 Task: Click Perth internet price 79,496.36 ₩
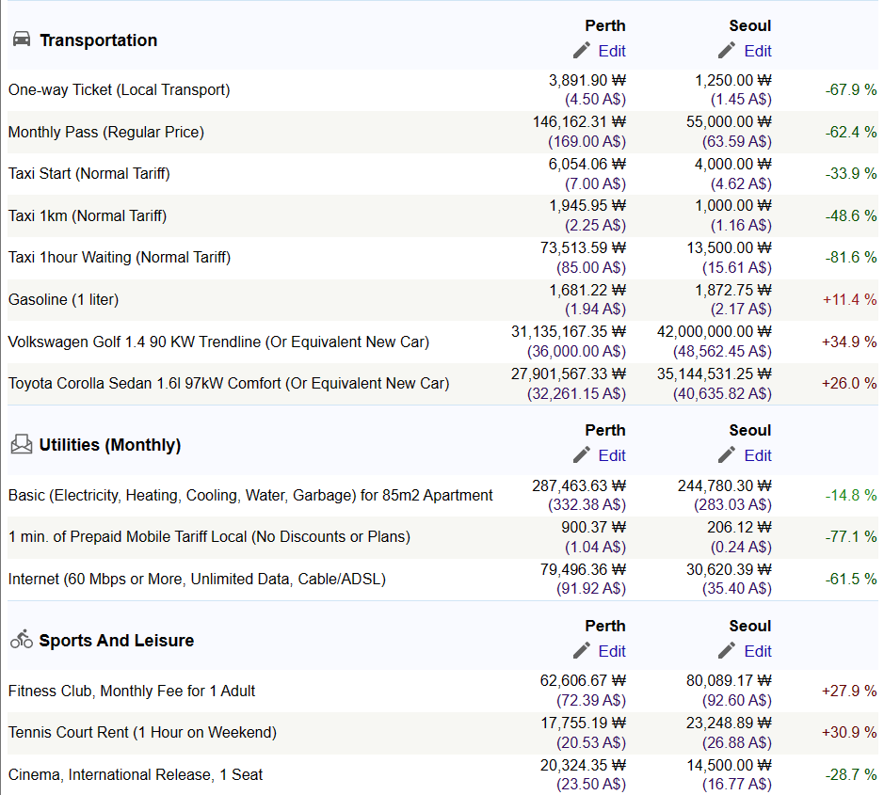(x=583, y=569)
